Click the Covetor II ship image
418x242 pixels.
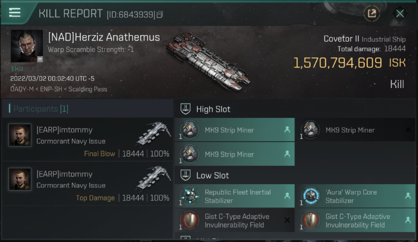(208, 61)
